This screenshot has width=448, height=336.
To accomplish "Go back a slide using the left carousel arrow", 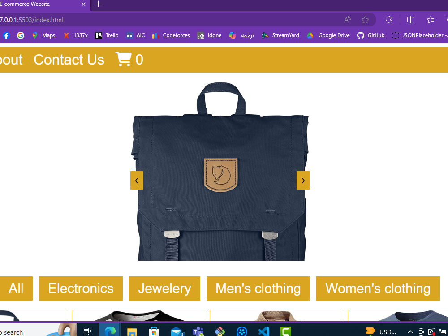I will pyautogui.click(x=137, y=180).
